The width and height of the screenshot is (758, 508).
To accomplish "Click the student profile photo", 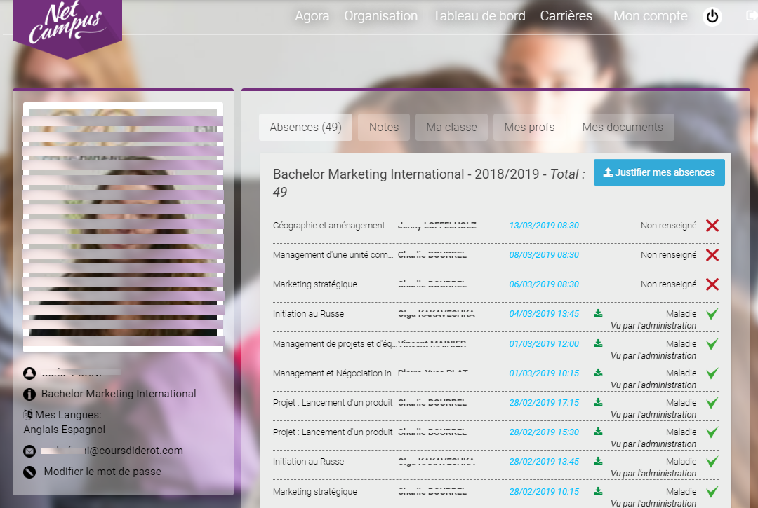I will pyautogui.click(x=123, y=227).
